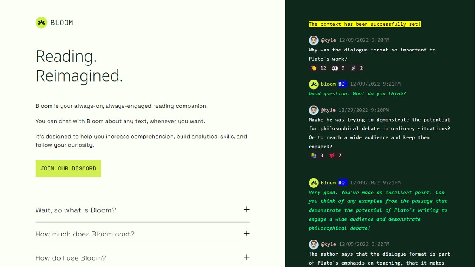Click the Bloom logo icon in the header
The image size is (475, 267).
pyautogui.click(x=41, y=23)
